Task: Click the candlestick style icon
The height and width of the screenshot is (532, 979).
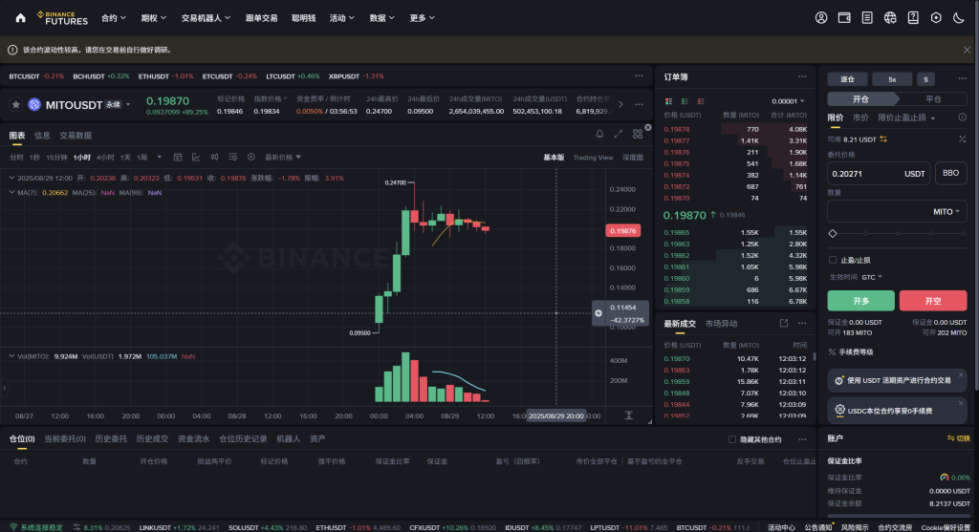Action: point(214,158)
